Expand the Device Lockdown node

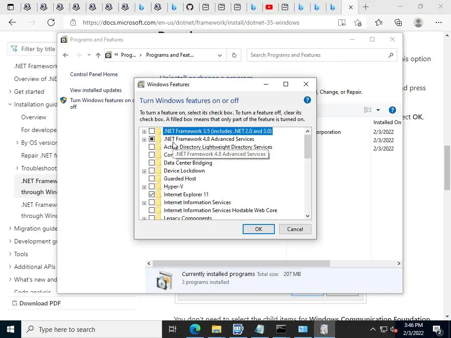point(144,171)
